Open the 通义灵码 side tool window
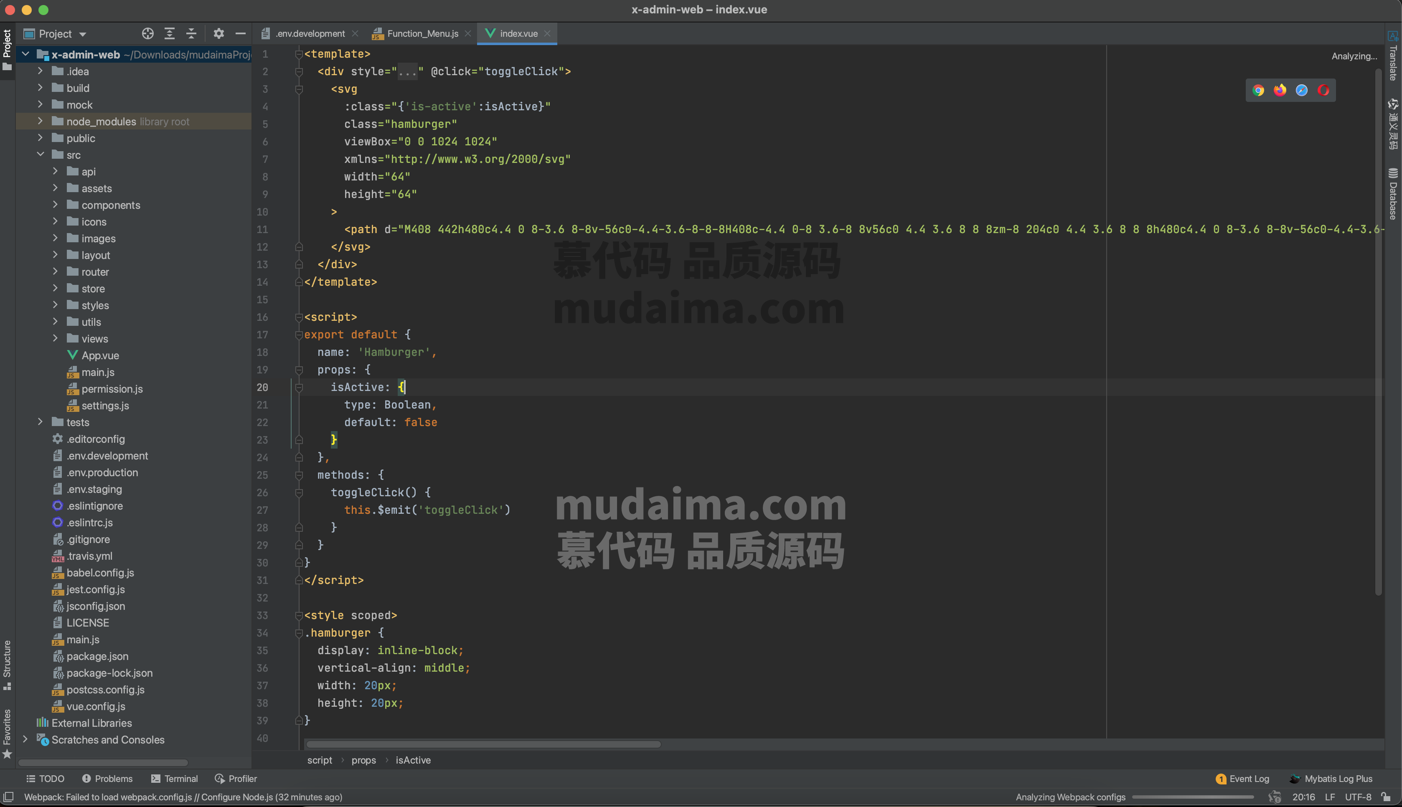 coord(1393,124)
